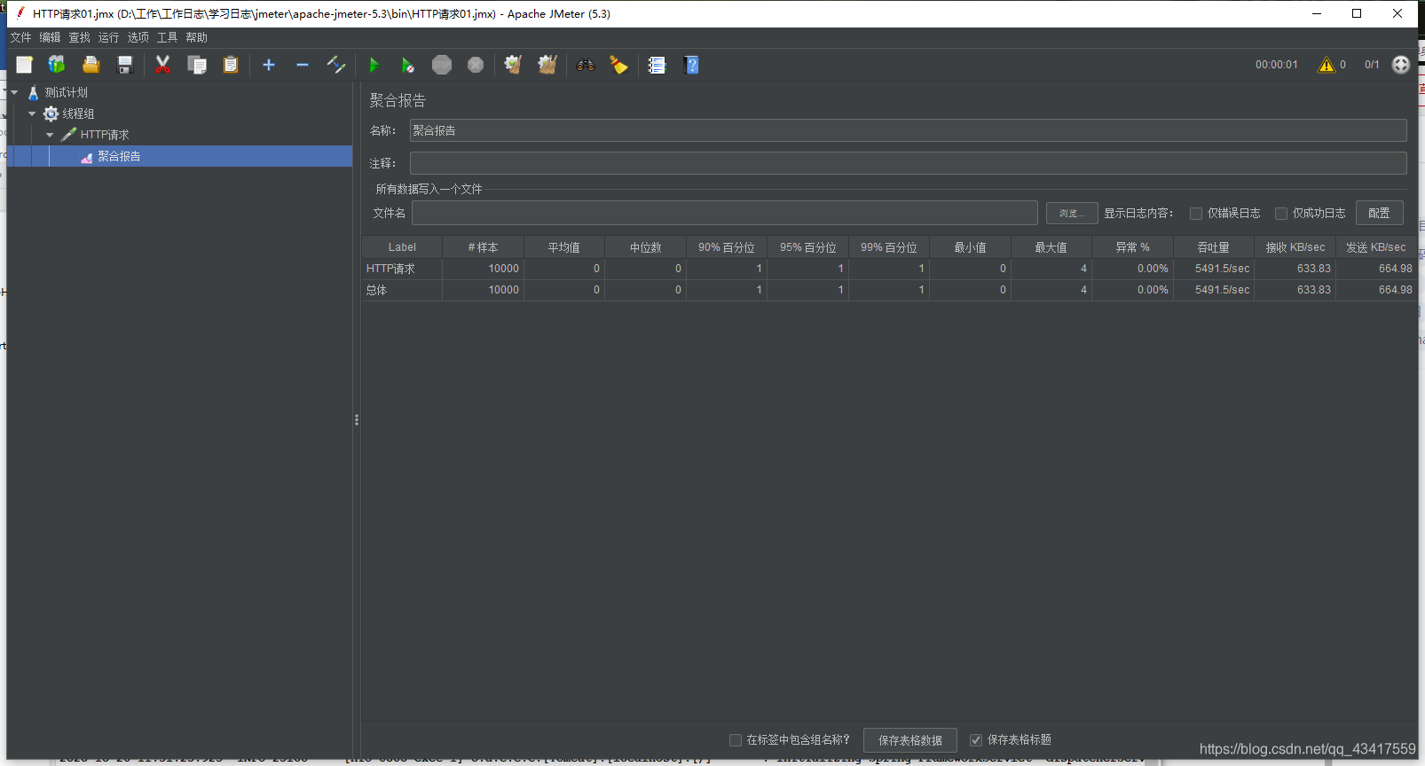Sort by the Label column header
1425x766 pixels.
(402, 247)
